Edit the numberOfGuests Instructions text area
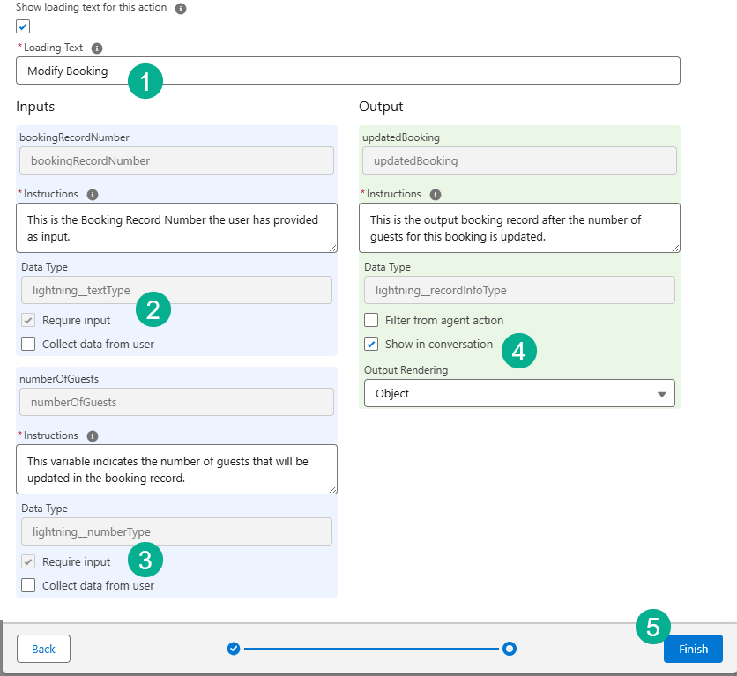This screenshot has width=737, height=676. [x=176, y=469]
